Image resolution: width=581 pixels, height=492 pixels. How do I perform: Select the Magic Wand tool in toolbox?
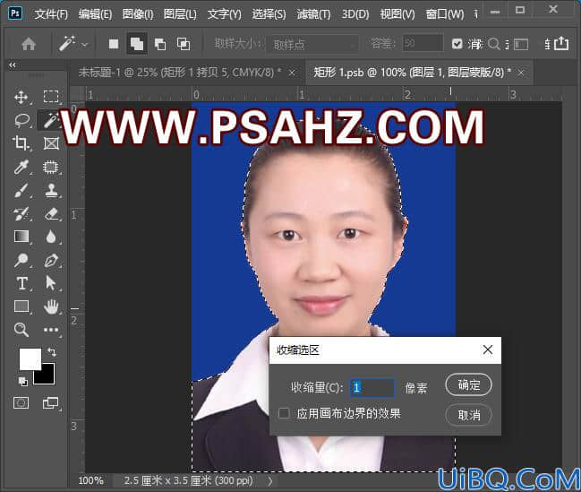[x=50, y=120]
